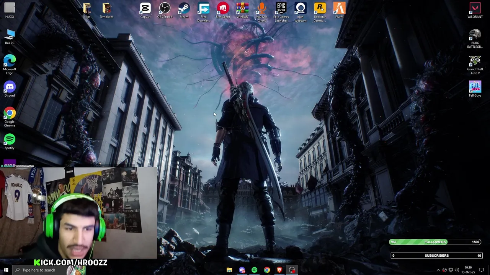
Task: Open the Discord desktop shortcut
Action: point(10,89)
